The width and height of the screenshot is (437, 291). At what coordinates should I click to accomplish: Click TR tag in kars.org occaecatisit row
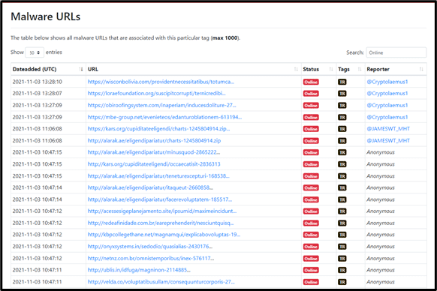[x=342, y=164]
